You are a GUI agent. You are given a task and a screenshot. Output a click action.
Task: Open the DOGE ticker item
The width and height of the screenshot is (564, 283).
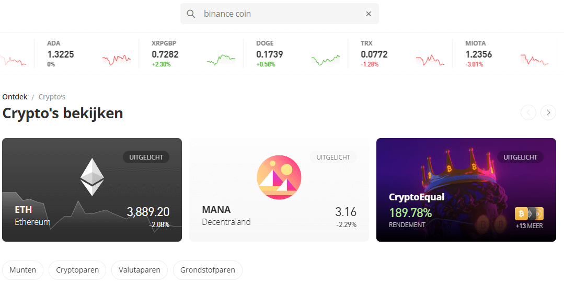coord(296,53)
